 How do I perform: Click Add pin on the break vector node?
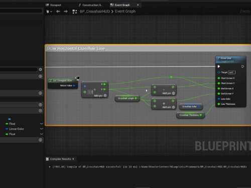tap(100, 96)
